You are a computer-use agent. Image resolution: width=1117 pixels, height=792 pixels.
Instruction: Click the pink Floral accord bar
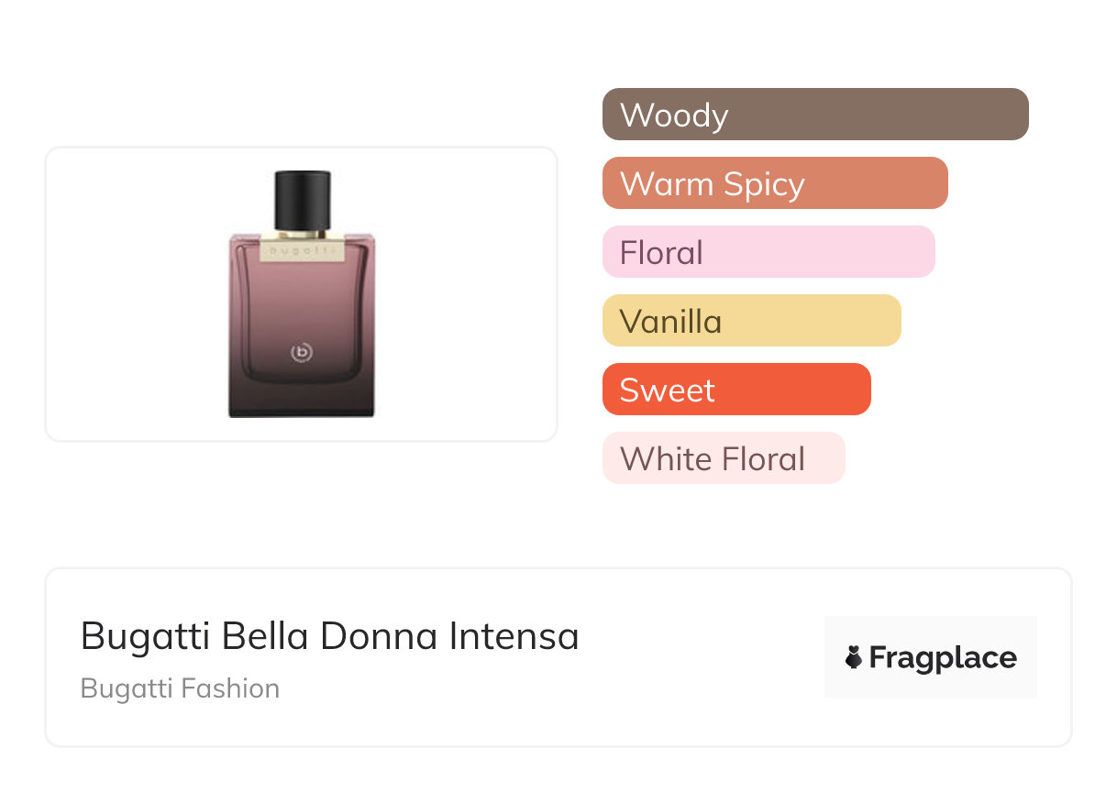click(768, 252)
